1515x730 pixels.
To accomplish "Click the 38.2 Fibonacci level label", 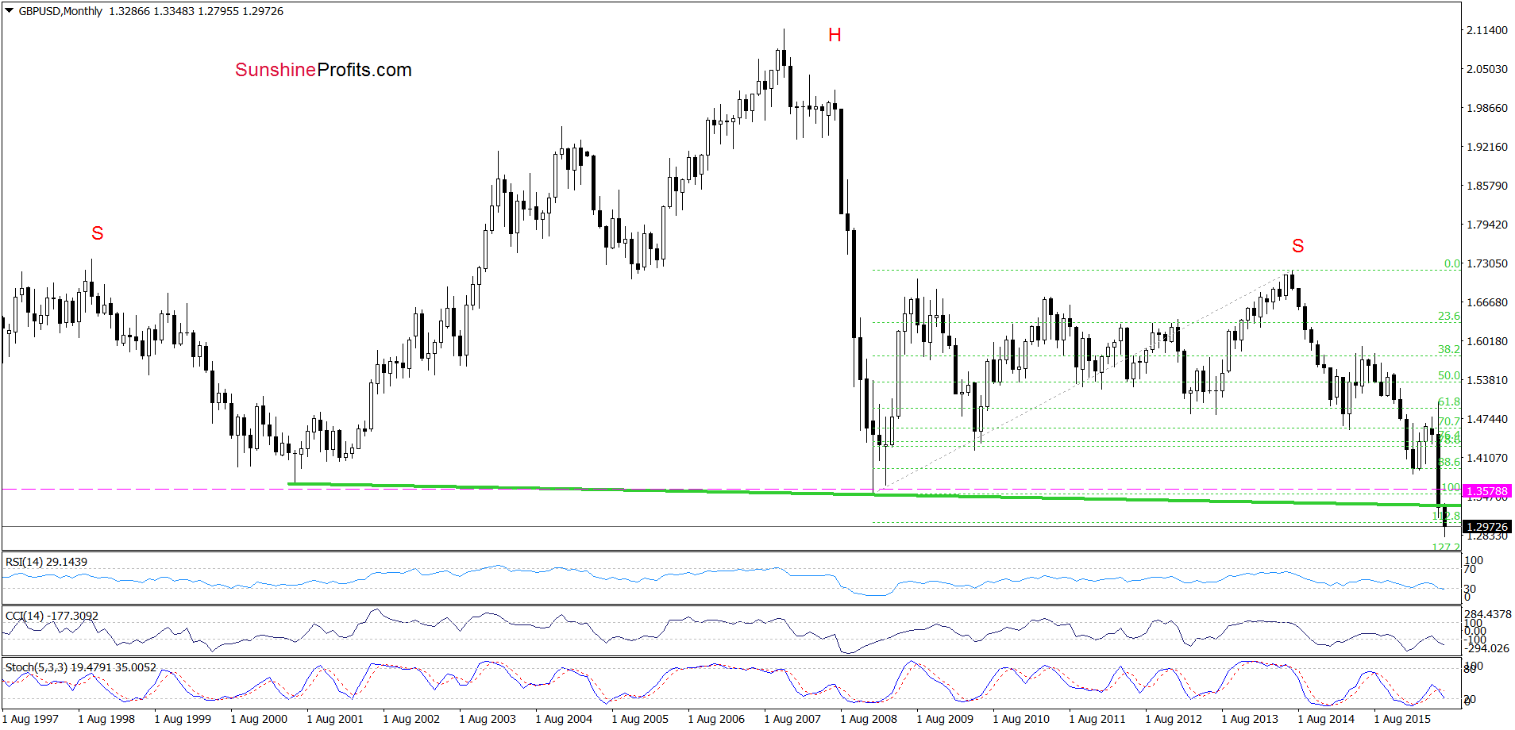I will [1449, 350].
